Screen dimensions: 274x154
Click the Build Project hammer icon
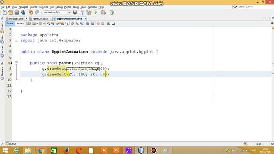point(83,12)
